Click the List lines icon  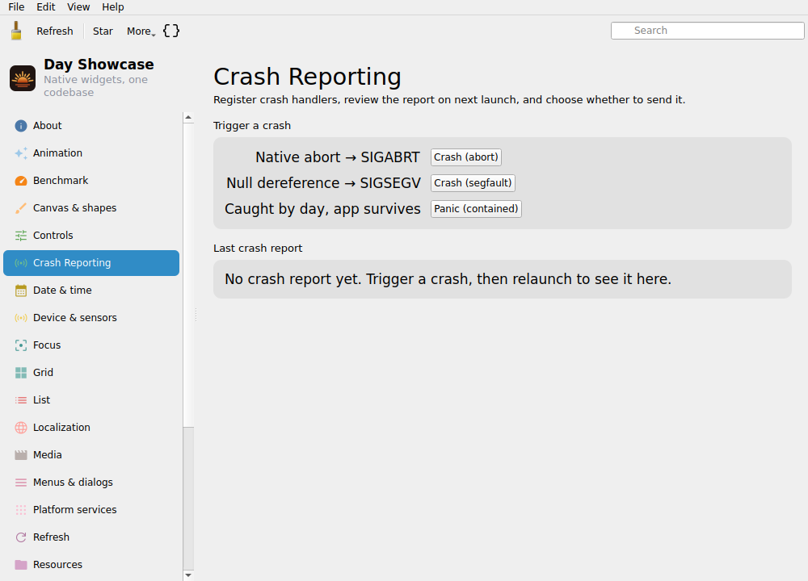click(21, 400)
